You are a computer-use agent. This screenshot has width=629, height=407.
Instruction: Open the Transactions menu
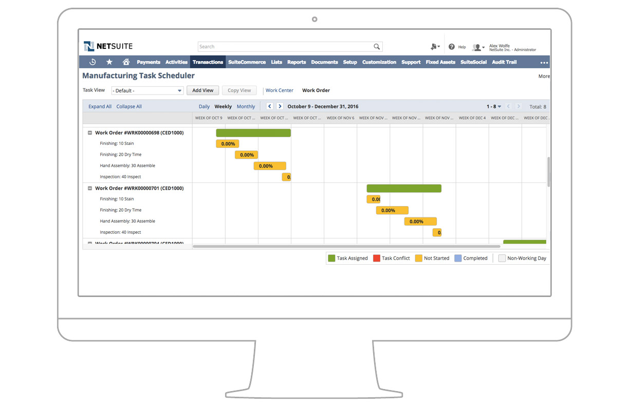tap(208, 62)
